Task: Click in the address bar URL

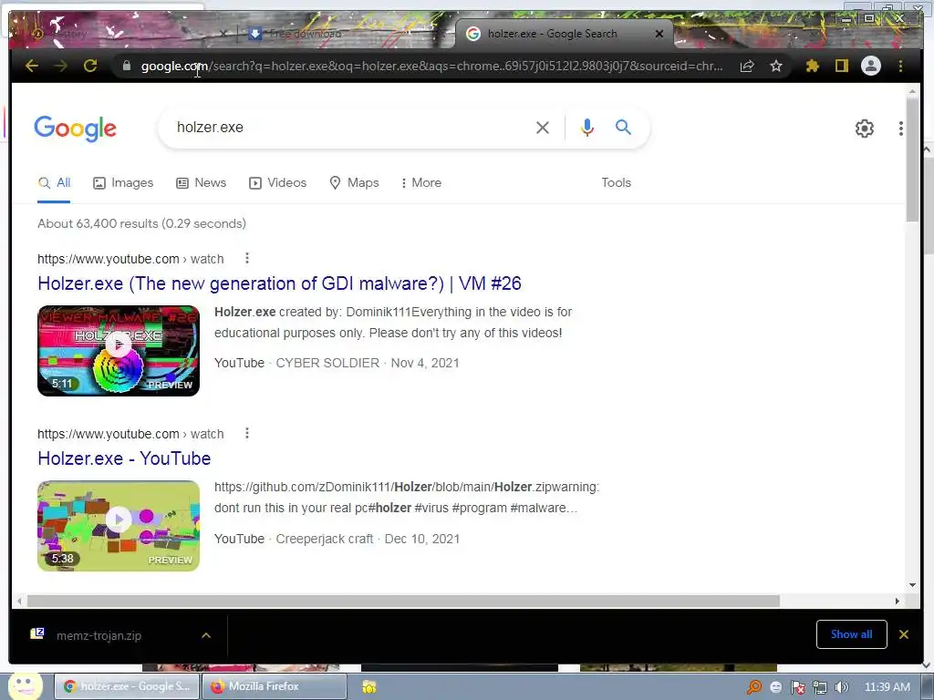Action: [x=431, y=66]
